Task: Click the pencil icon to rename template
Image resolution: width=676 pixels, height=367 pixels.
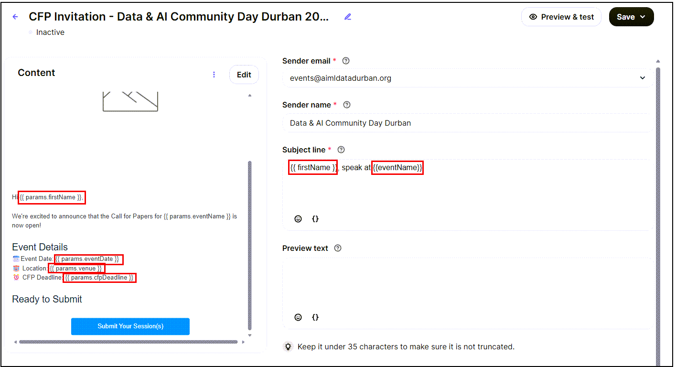Action: pyautogui.click(x=347, y=17)
